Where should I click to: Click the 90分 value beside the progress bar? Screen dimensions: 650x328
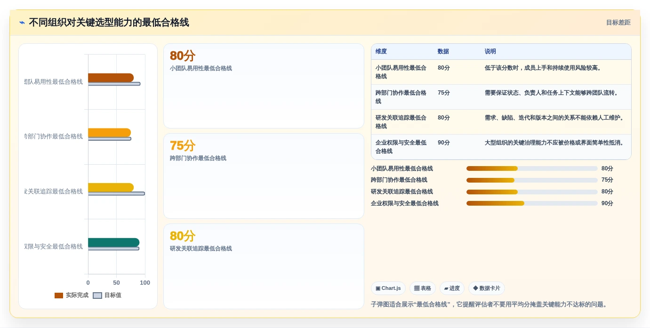(x=607, y=203)
